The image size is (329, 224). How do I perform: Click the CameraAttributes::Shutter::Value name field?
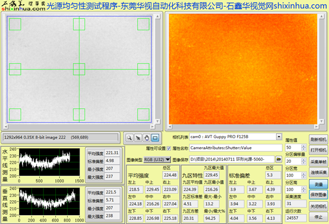[236, 148]
